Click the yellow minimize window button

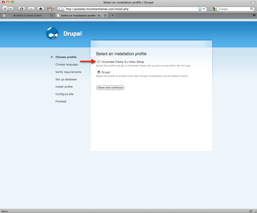(x=8, y=2)
